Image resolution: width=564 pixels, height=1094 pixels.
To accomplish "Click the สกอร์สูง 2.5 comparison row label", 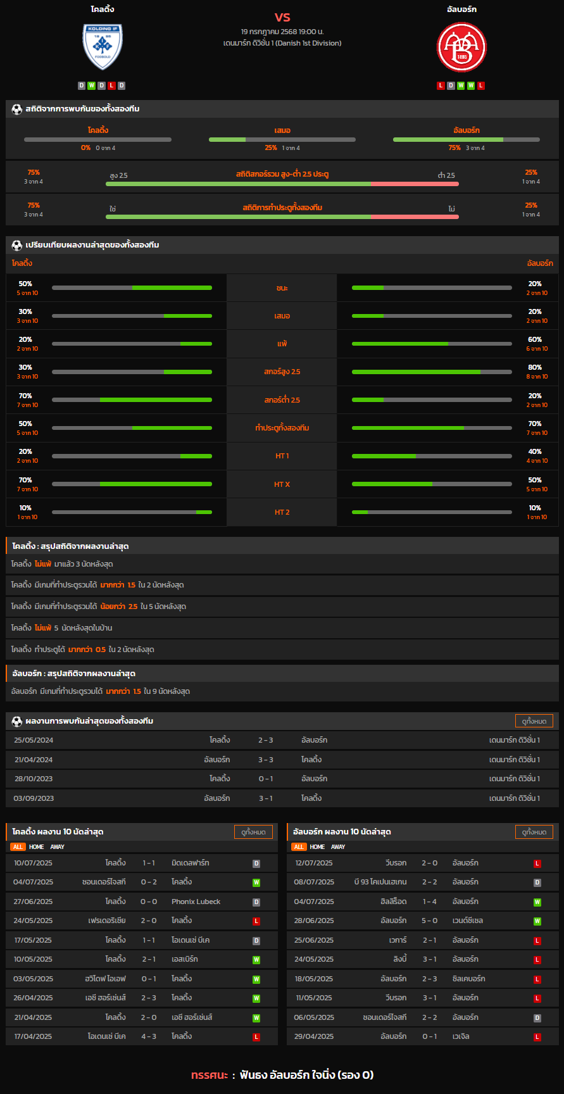I will pos(282,372).
